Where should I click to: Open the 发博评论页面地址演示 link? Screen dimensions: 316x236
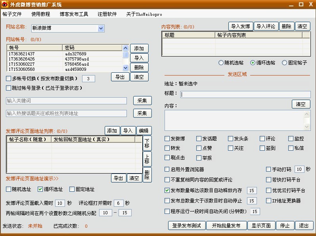point(32,179)
